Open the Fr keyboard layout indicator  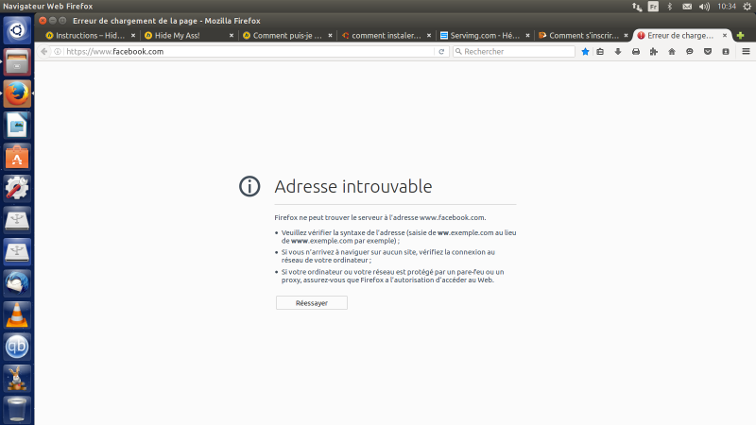pyautogui.click(x=653, y=7)
